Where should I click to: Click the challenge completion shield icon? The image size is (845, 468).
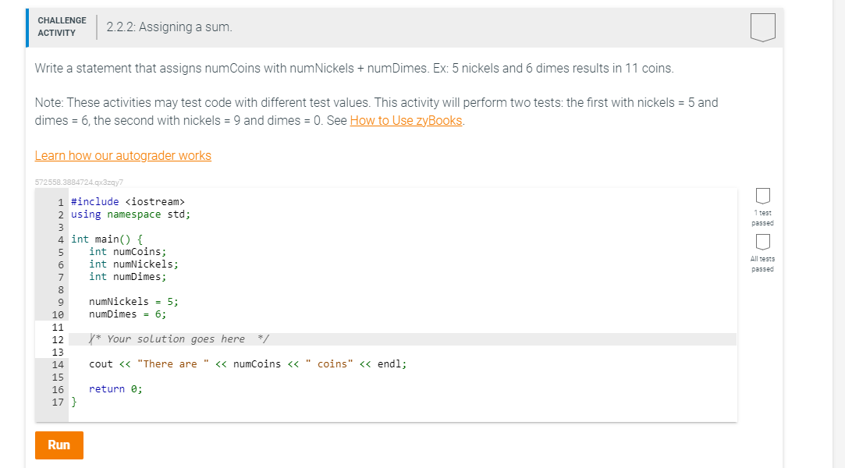(762, 27)
